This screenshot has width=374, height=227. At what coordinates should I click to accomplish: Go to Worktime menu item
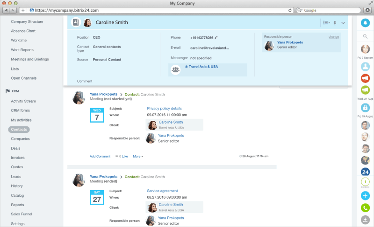click(x=19, y=41)
